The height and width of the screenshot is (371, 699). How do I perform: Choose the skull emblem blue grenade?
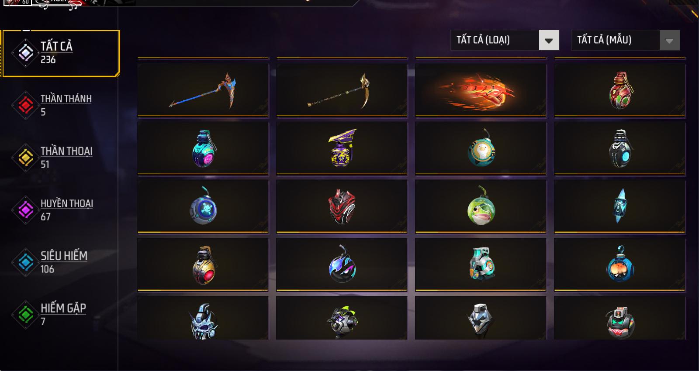coord(203,206)
